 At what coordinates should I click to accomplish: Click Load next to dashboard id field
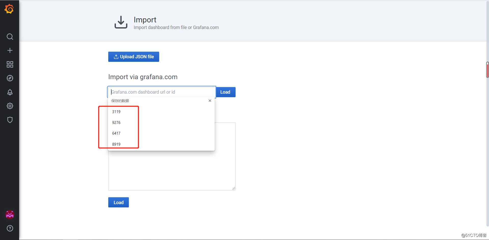pyautogui.click(x=225, y=92)
